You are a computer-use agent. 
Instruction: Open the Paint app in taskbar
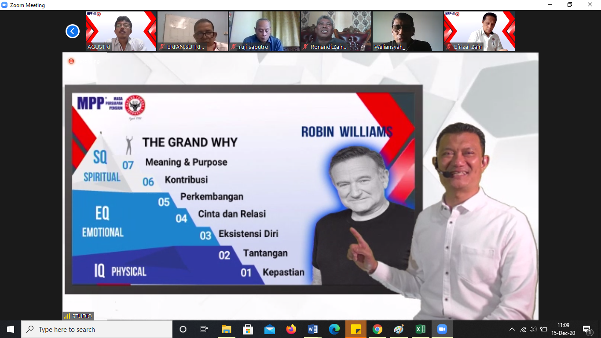tap(399, 329)
